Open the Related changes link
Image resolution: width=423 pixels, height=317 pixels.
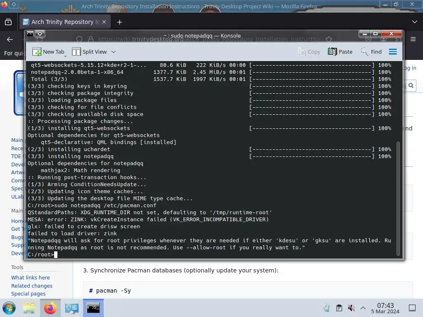[x=32, y=286]
